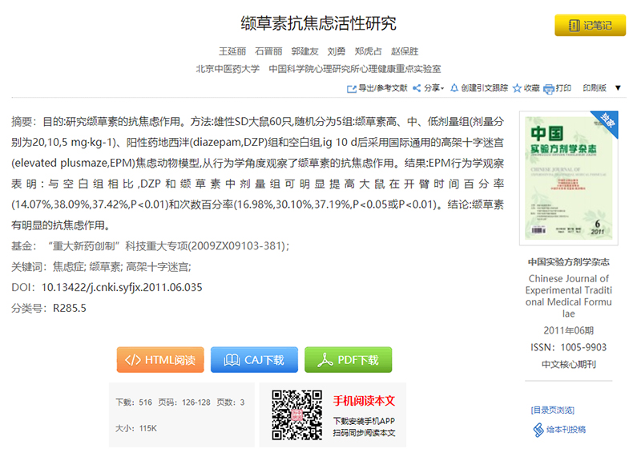Viewport: 641px width, 457px height.
Task: Click the submit-to-journal (给本刊投稿) icon
Action: 539,431
